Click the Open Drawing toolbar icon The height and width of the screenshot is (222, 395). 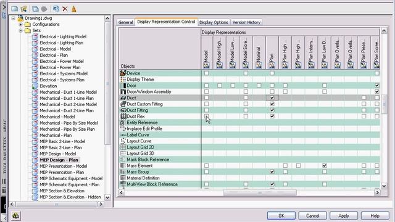[x=24, y=9]
